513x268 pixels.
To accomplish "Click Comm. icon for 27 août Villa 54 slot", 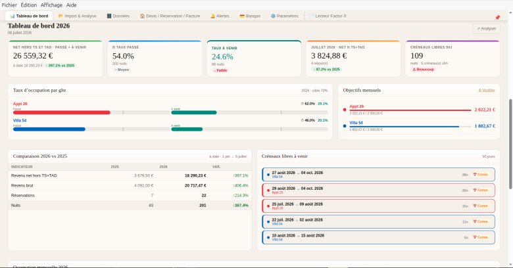I will [x=481, y=175].
